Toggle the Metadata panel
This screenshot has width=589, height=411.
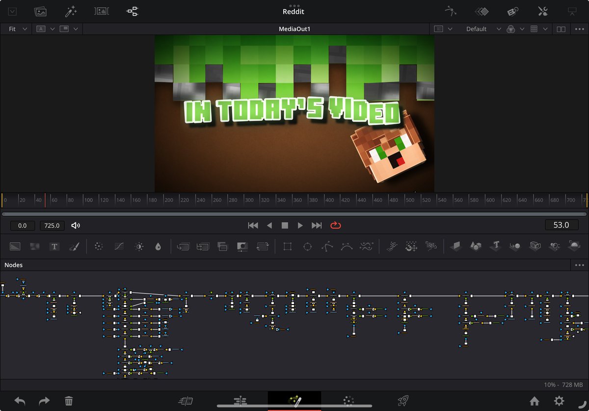pos(512,11)
